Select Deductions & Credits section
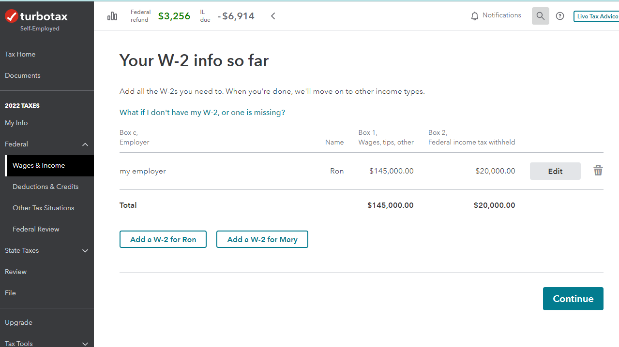This screenshot has width=619, height=347. click(45, 187)
